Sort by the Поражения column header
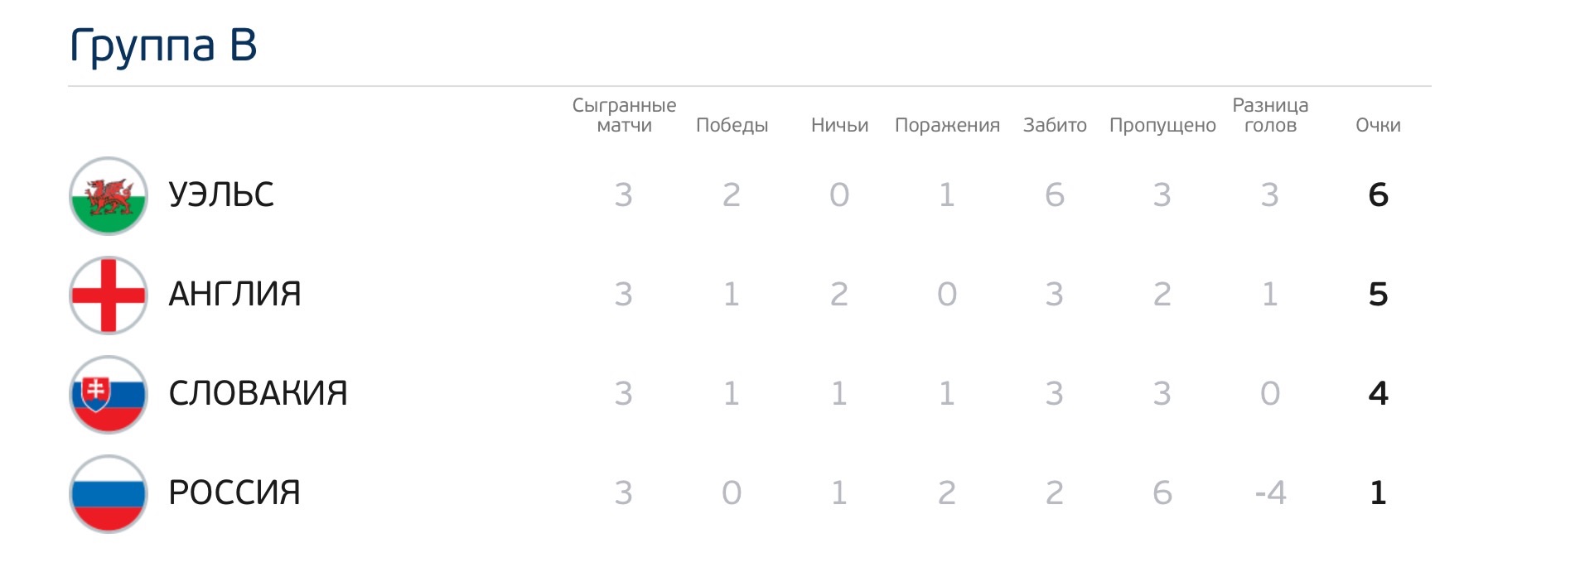The height and width of the screenshot is (562, 1580). (947, 125)
